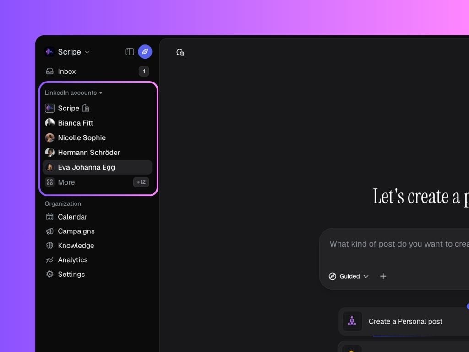Image resolution: width=469 pixels, height=352 pixels.
Task: Click the Calendar icon
Action: [x=49, y=217]
